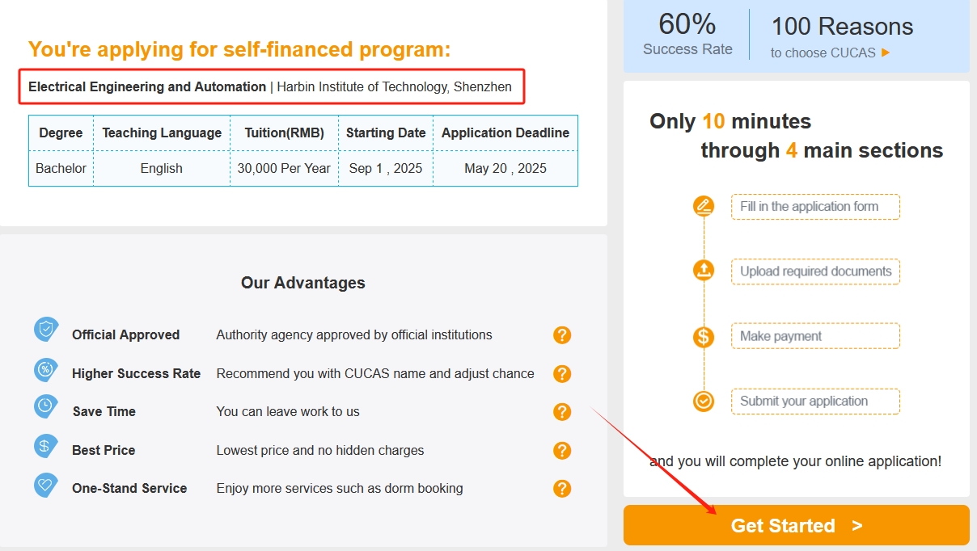Open question mark beside Higher Success Rate

point(562,373)
